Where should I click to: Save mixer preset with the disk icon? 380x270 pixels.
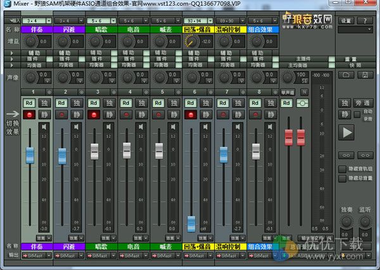click(365, 75)
